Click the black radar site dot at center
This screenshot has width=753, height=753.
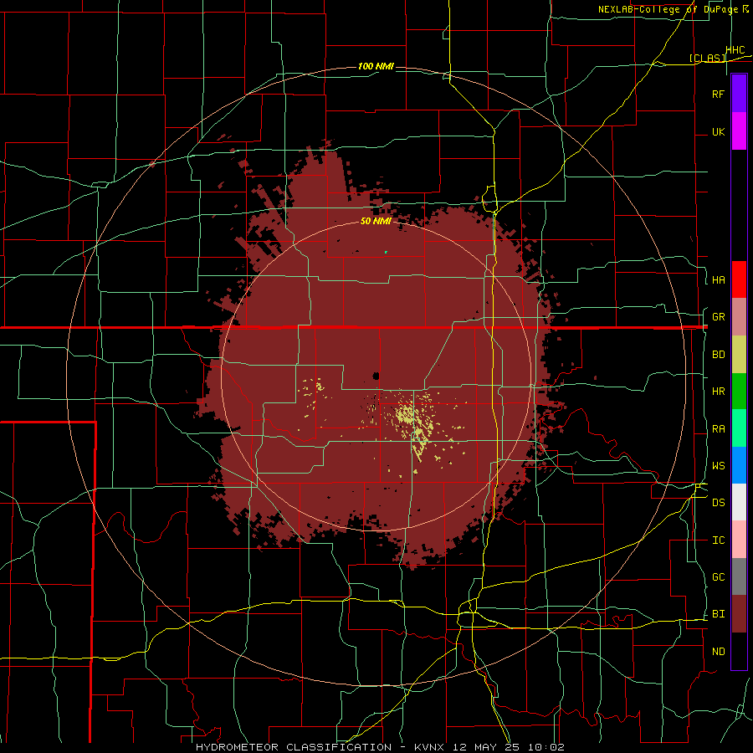(376, 376)
